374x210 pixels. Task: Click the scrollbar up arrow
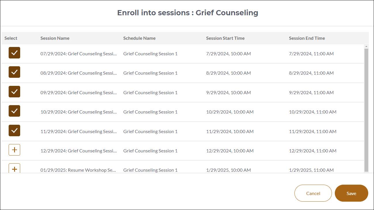[366, 46]
